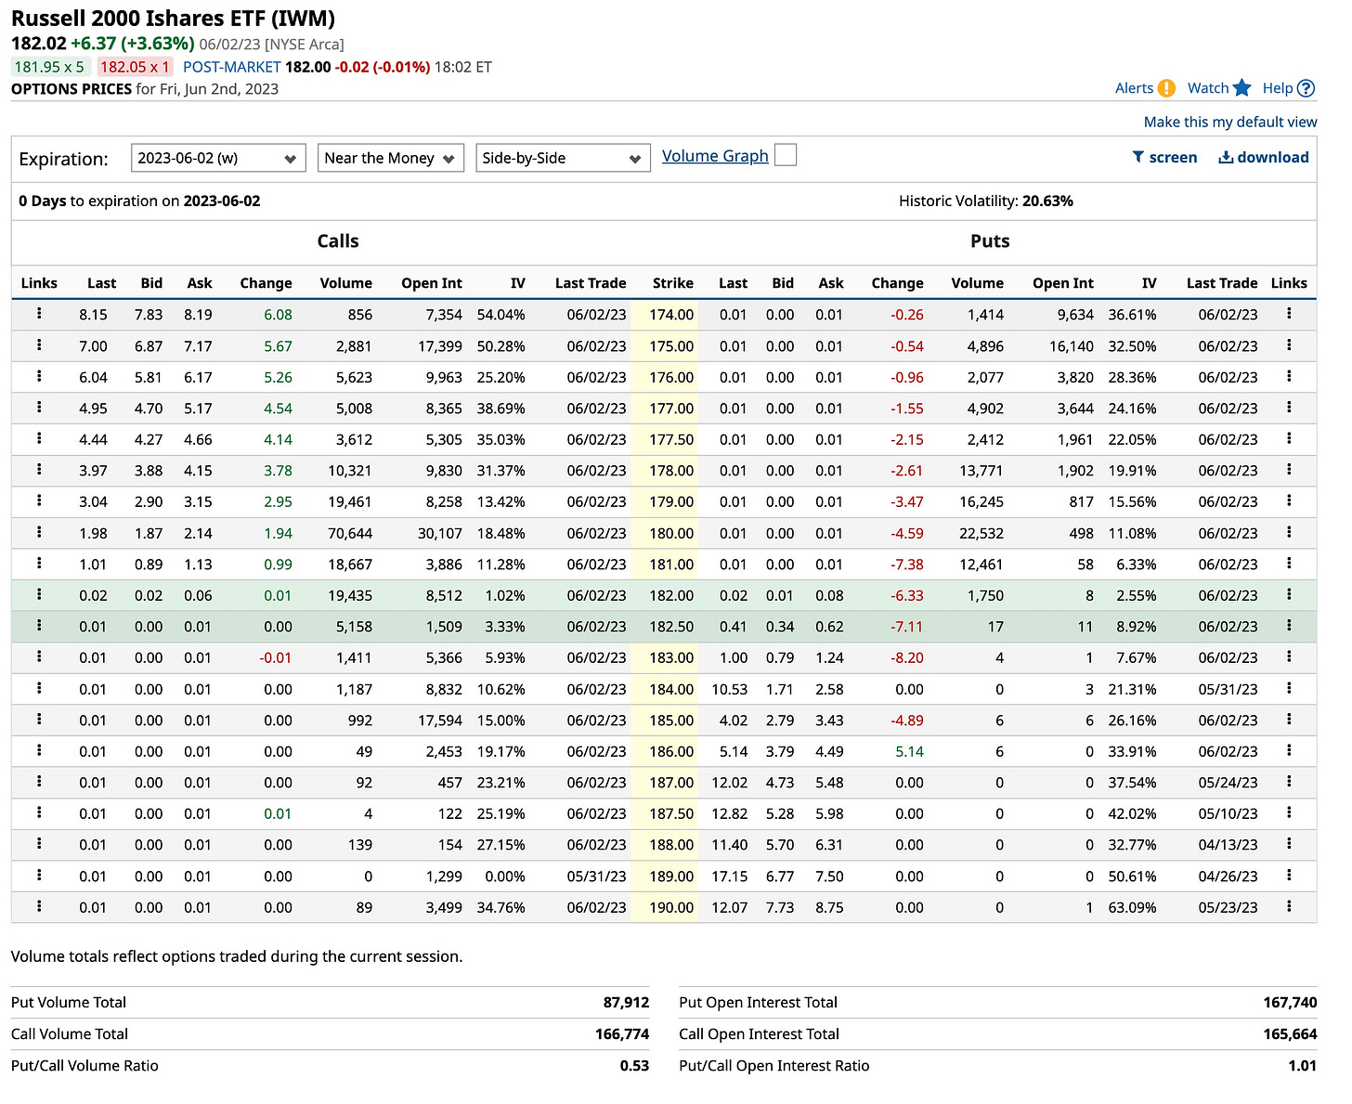Open puts links menu for strike 189.00
1352x1104 pixels.
pos(1289,875)
